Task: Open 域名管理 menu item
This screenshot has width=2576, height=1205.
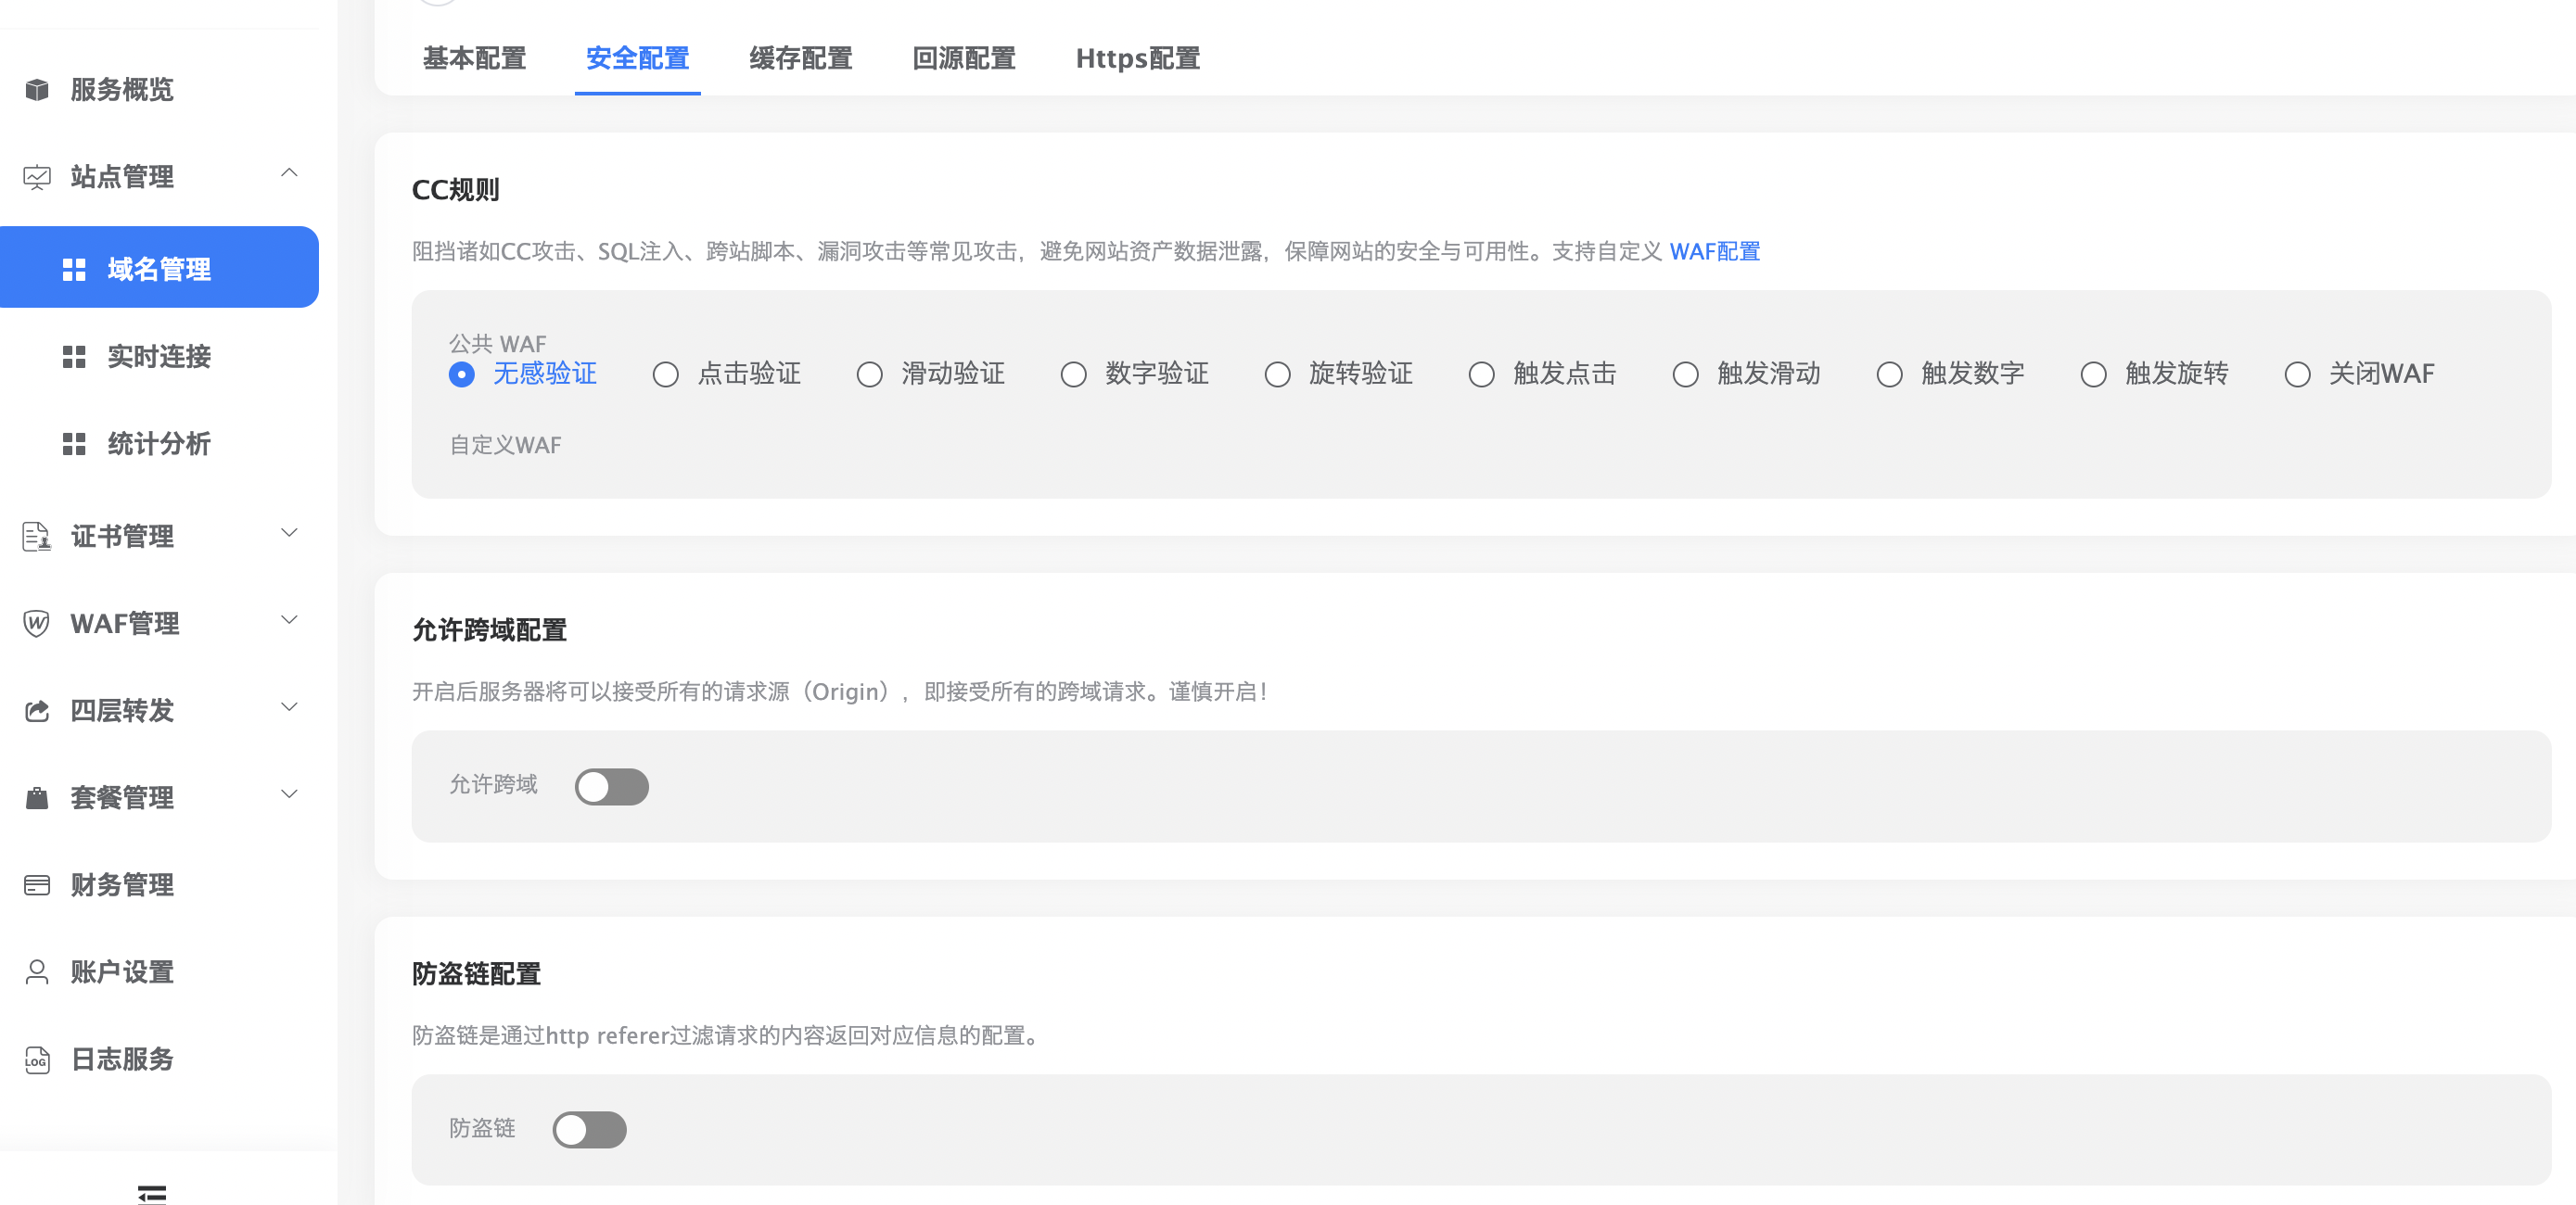Action: 159,267
